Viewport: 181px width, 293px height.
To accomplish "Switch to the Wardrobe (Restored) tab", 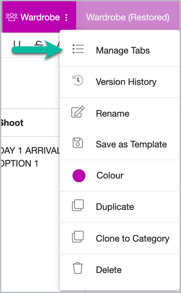I will (x=128, y=17).
